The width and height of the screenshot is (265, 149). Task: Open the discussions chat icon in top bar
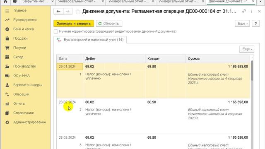[15, 2]
